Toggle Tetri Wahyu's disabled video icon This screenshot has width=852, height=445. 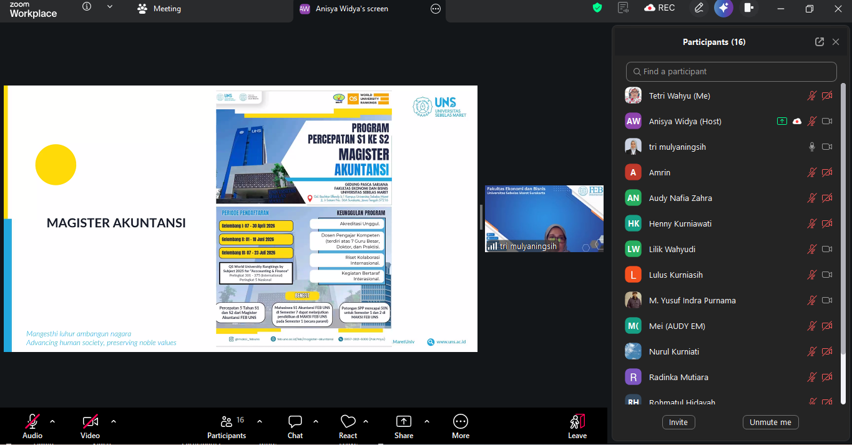pyautogui.click(x=827, y=95)
